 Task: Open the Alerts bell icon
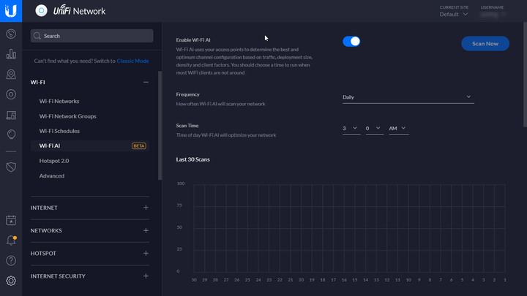(x=11, y=240)
